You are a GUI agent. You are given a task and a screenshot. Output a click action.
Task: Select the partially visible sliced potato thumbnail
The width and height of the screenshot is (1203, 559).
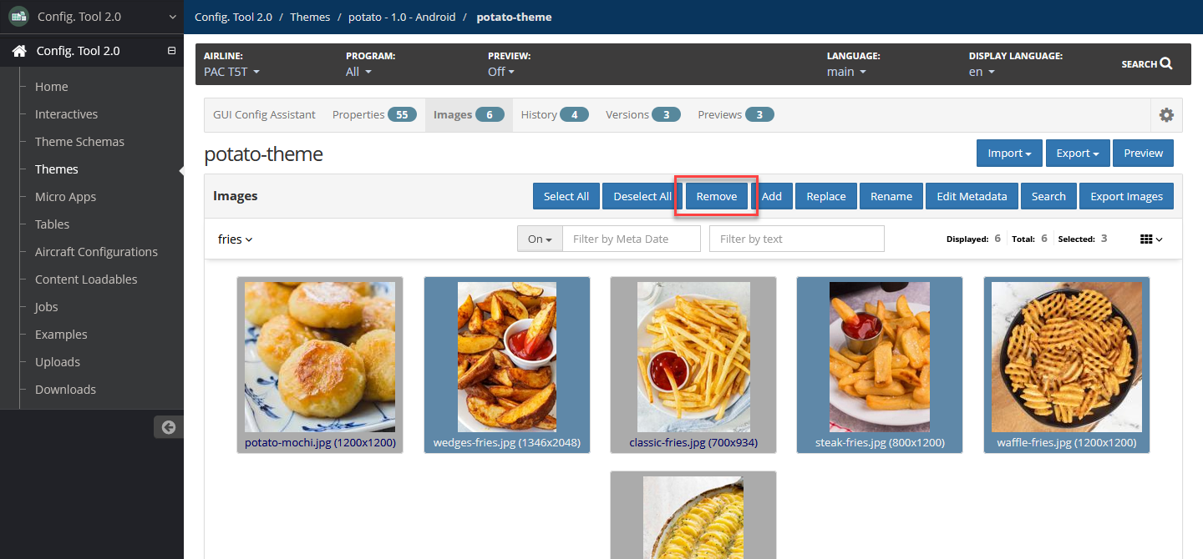693,516
